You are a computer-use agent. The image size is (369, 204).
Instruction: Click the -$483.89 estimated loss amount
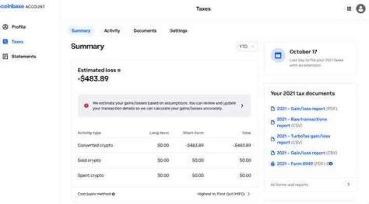pos(93,79)
